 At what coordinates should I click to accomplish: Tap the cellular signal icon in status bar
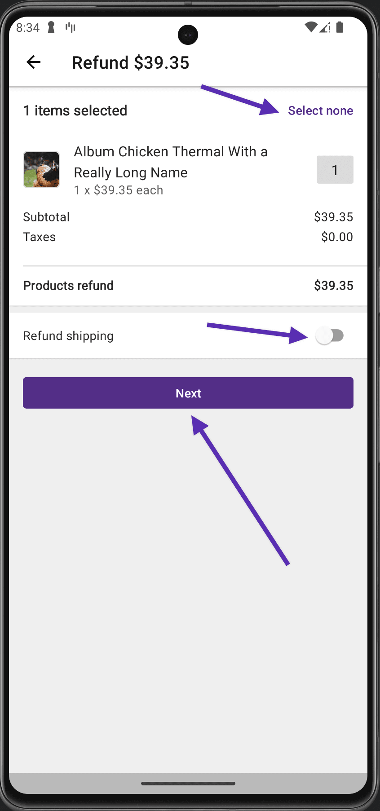(x=325, y=27)
